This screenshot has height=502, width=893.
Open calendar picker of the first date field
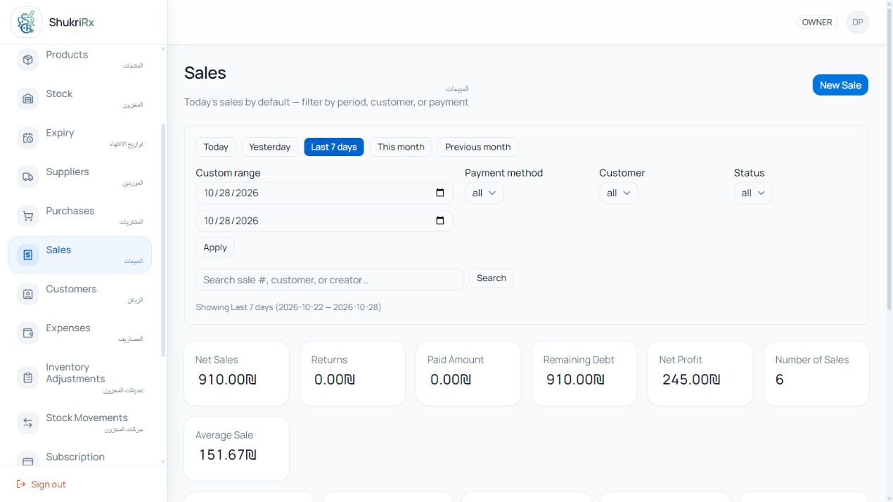click(x=440, y=193)
